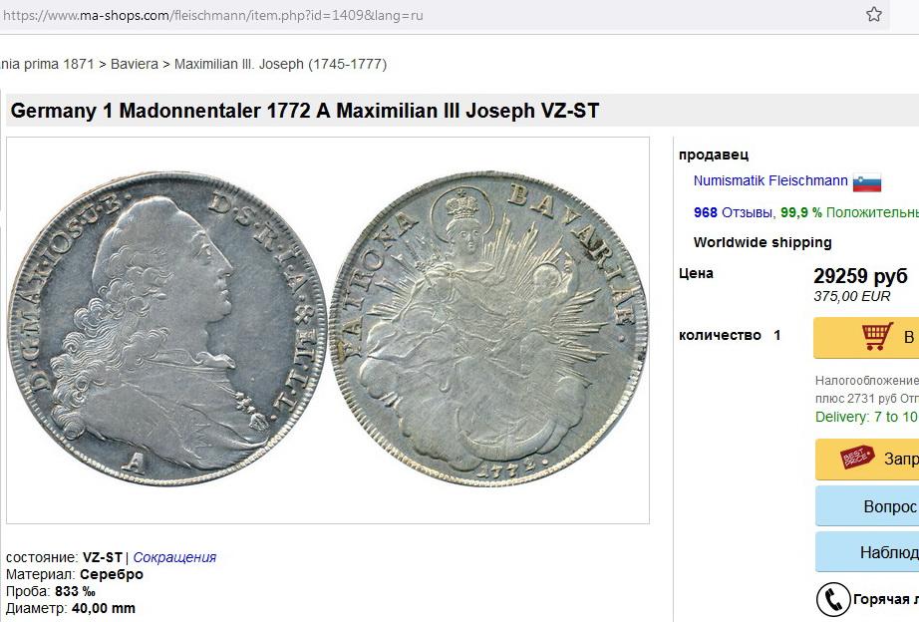Go to the Baviera breadcrumb category
The height and width of the screenshot is (622, 919).
tap(135, 64)
